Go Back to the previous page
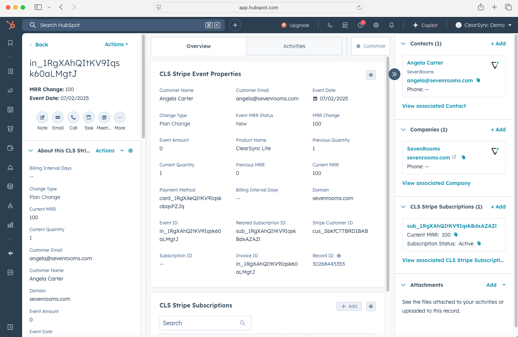This screenshot has width=518, height=337. point(39,45)
